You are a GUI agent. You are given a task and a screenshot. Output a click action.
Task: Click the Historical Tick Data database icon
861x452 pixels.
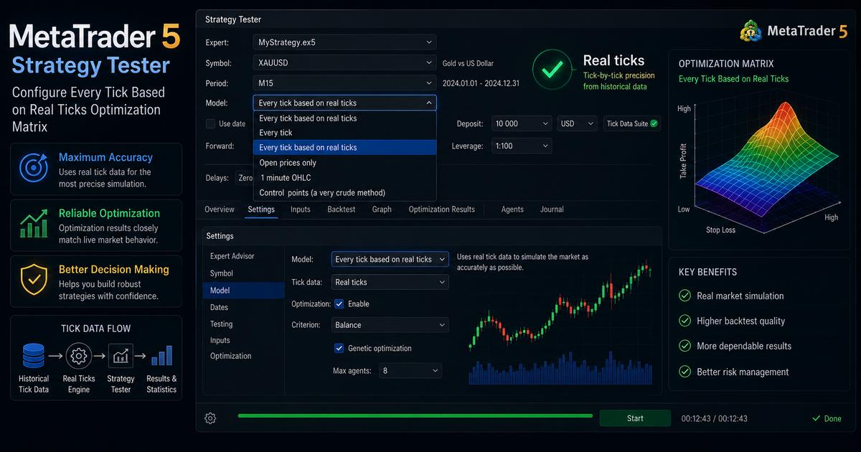click(34, 355)
